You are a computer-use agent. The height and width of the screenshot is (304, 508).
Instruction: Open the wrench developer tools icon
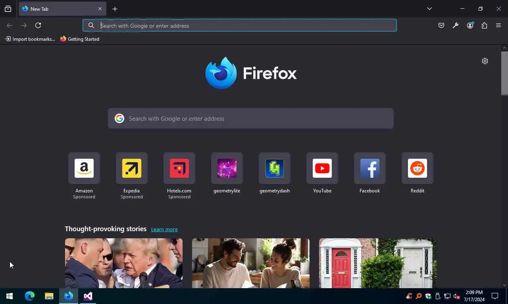click(x=456, y=25)
